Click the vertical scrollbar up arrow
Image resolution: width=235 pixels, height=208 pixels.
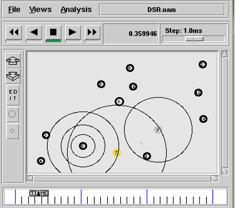click(225, 54)
